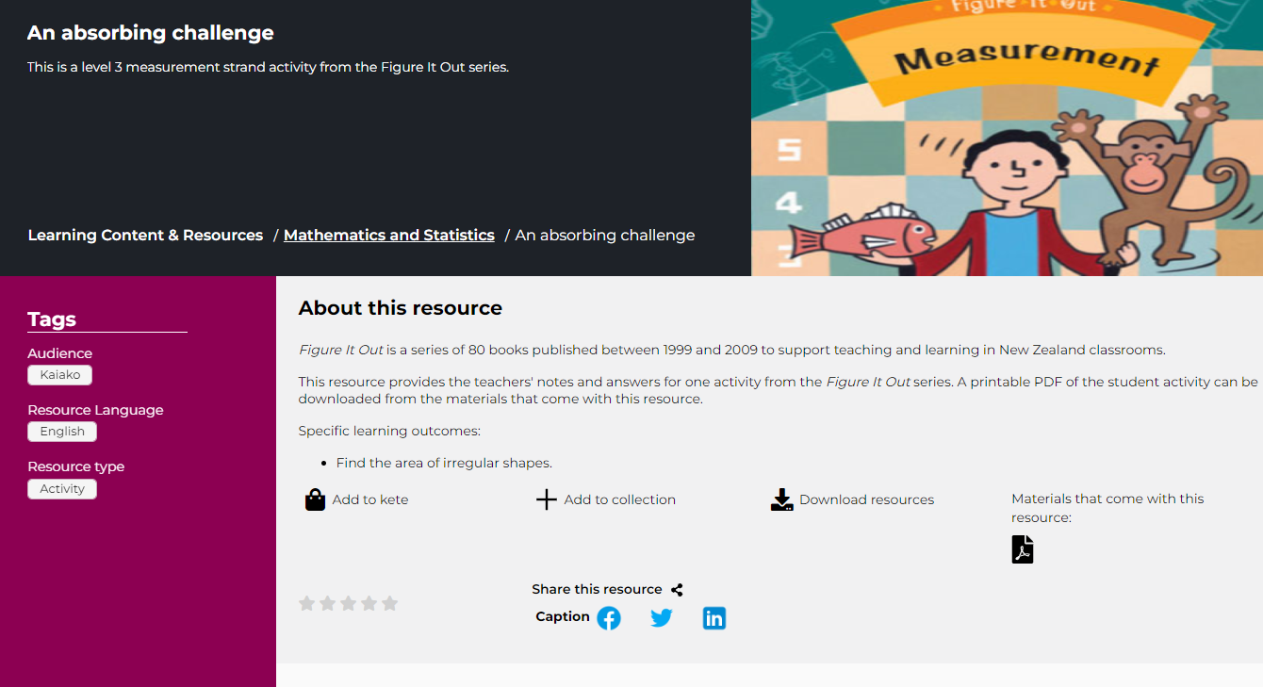The height and width of the screenshot is (687, 1263).
Task: Click the Add to collection label
Action: click(619, 499)
